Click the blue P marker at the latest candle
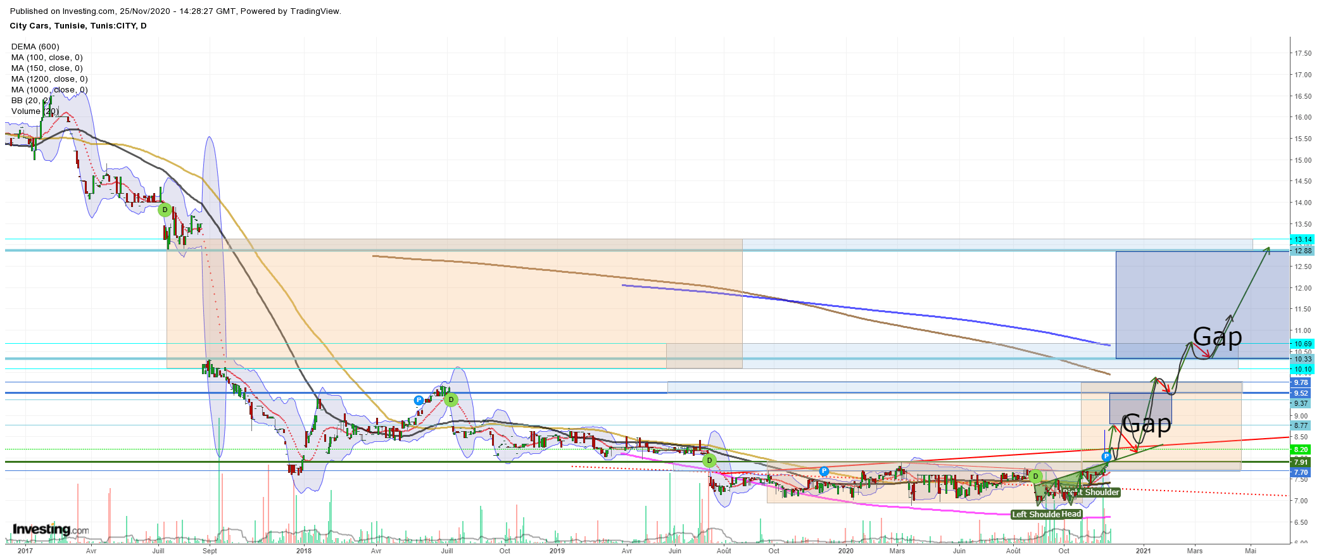This screenshot has width=1319, height=559. point(1106,456)
